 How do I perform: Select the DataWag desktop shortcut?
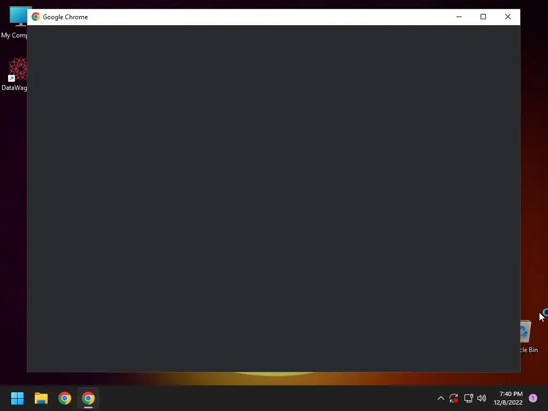click(14, 74)
